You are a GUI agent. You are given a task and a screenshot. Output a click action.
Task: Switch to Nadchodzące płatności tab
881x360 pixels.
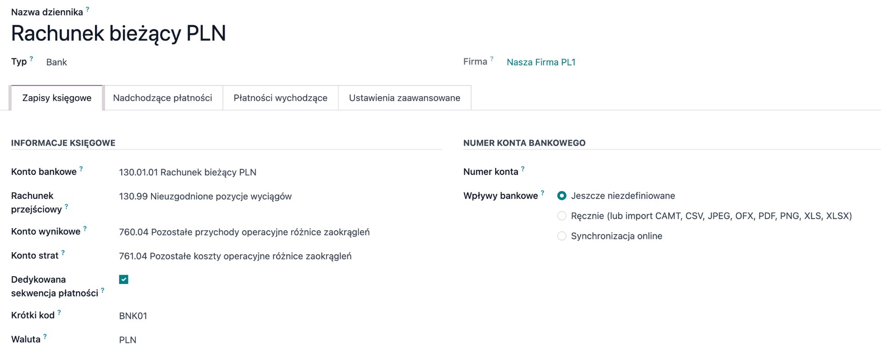coord(162,98)
